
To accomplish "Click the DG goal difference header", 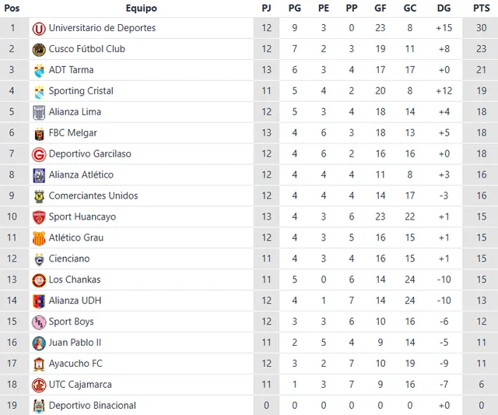I will tap(444, 9).
